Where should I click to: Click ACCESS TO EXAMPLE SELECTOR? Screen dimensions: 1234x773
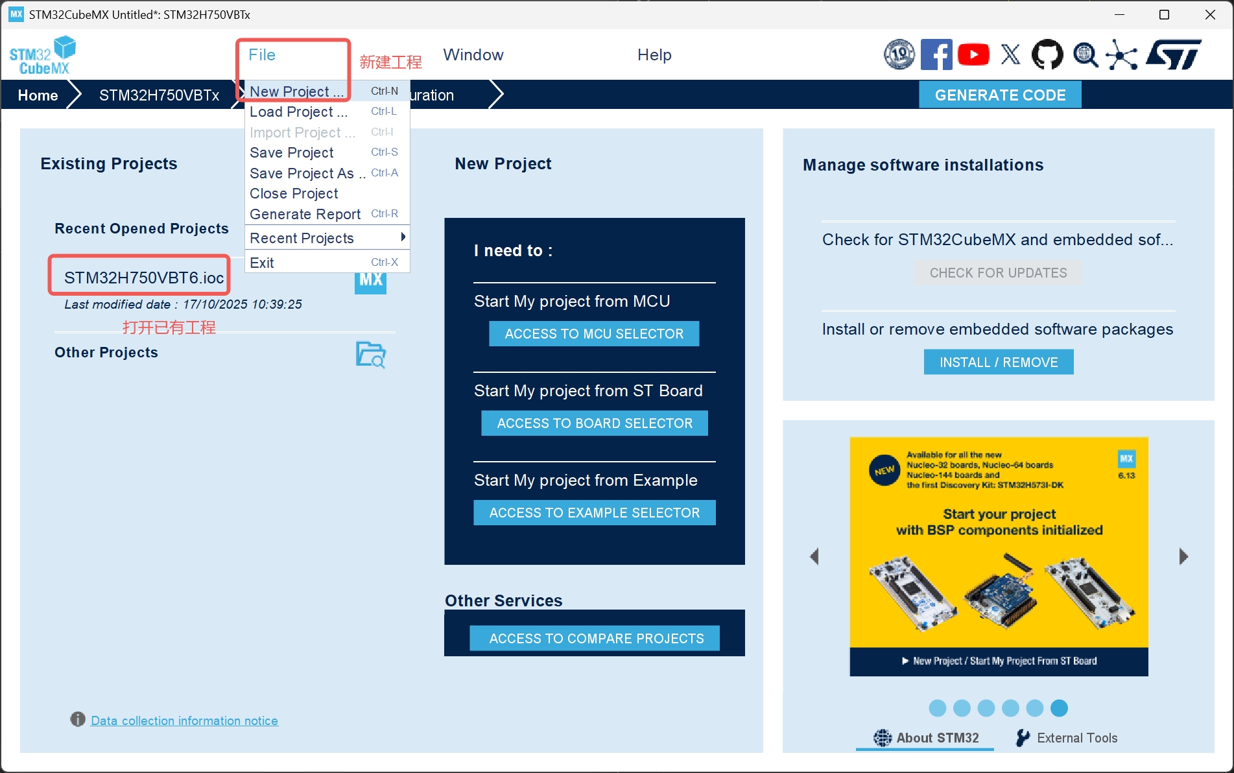[594, 512]
